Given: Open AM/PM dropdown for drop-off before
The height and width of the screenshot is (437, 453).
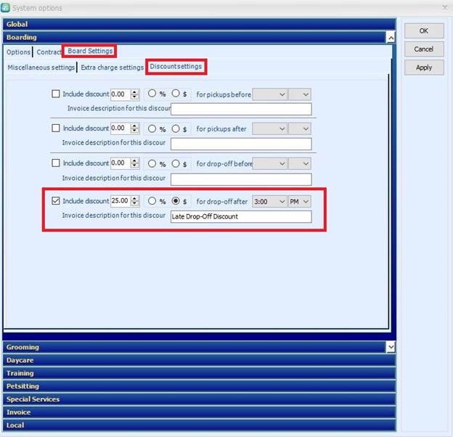Looking at the screenshot, I should (x=300, y=164).
